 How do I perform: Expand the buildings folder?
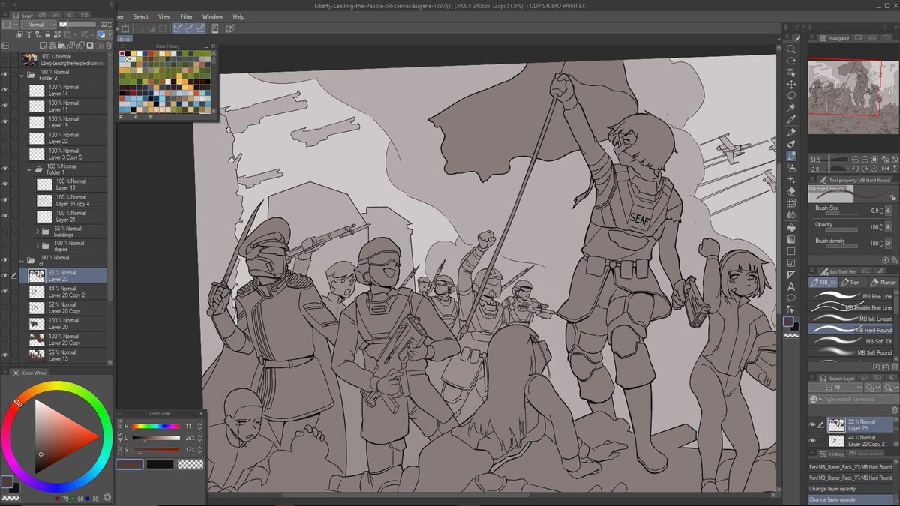click(x=37, y=232)
